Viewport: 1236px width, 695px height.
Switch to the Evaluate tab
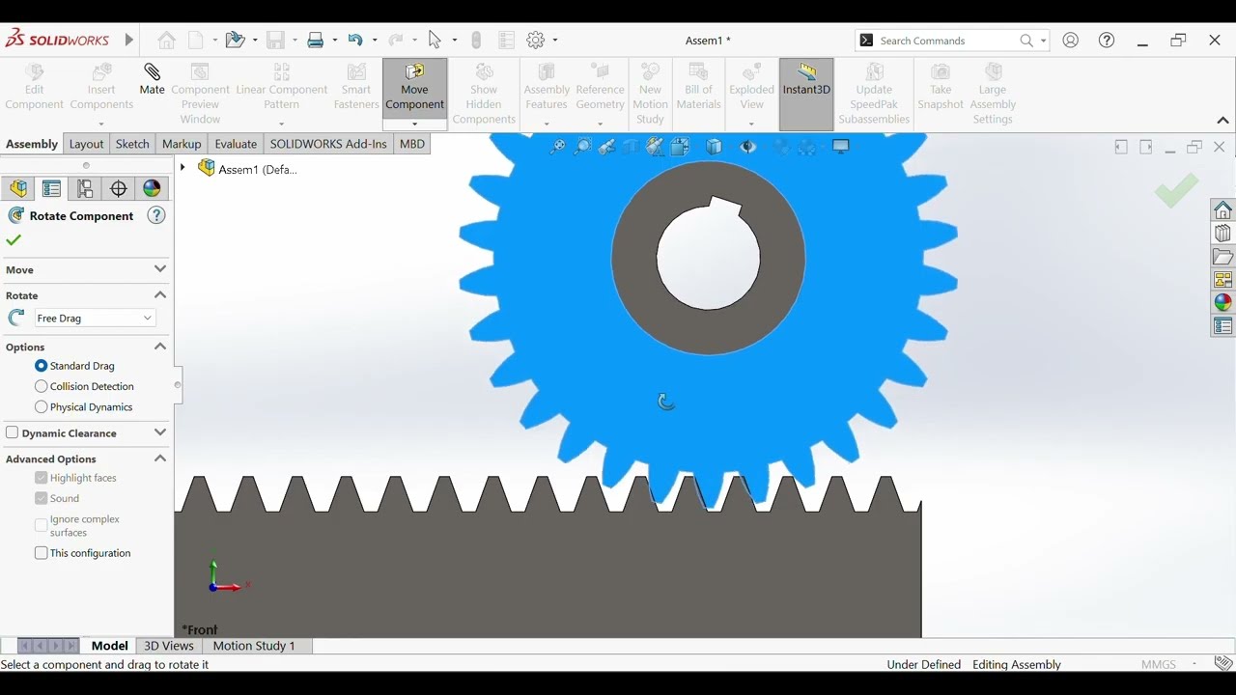pyautogui.click(x=236, y=144)
